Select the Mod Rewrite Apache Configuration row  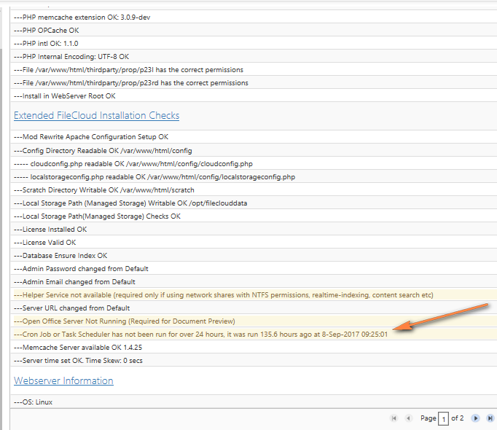tap(91, 136)
